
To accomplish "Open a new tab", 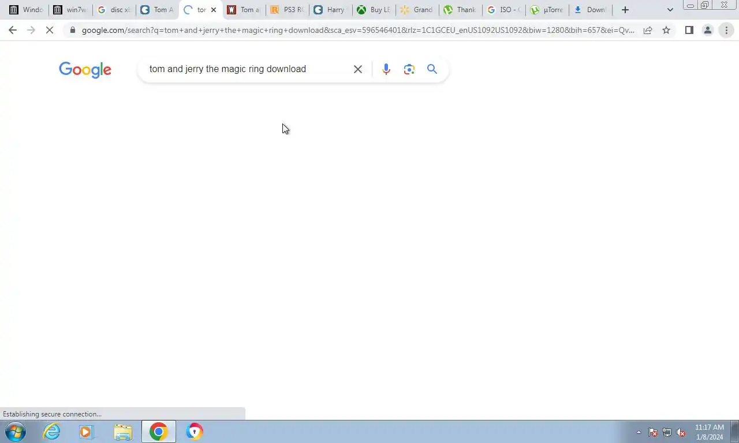I will 625,10.
